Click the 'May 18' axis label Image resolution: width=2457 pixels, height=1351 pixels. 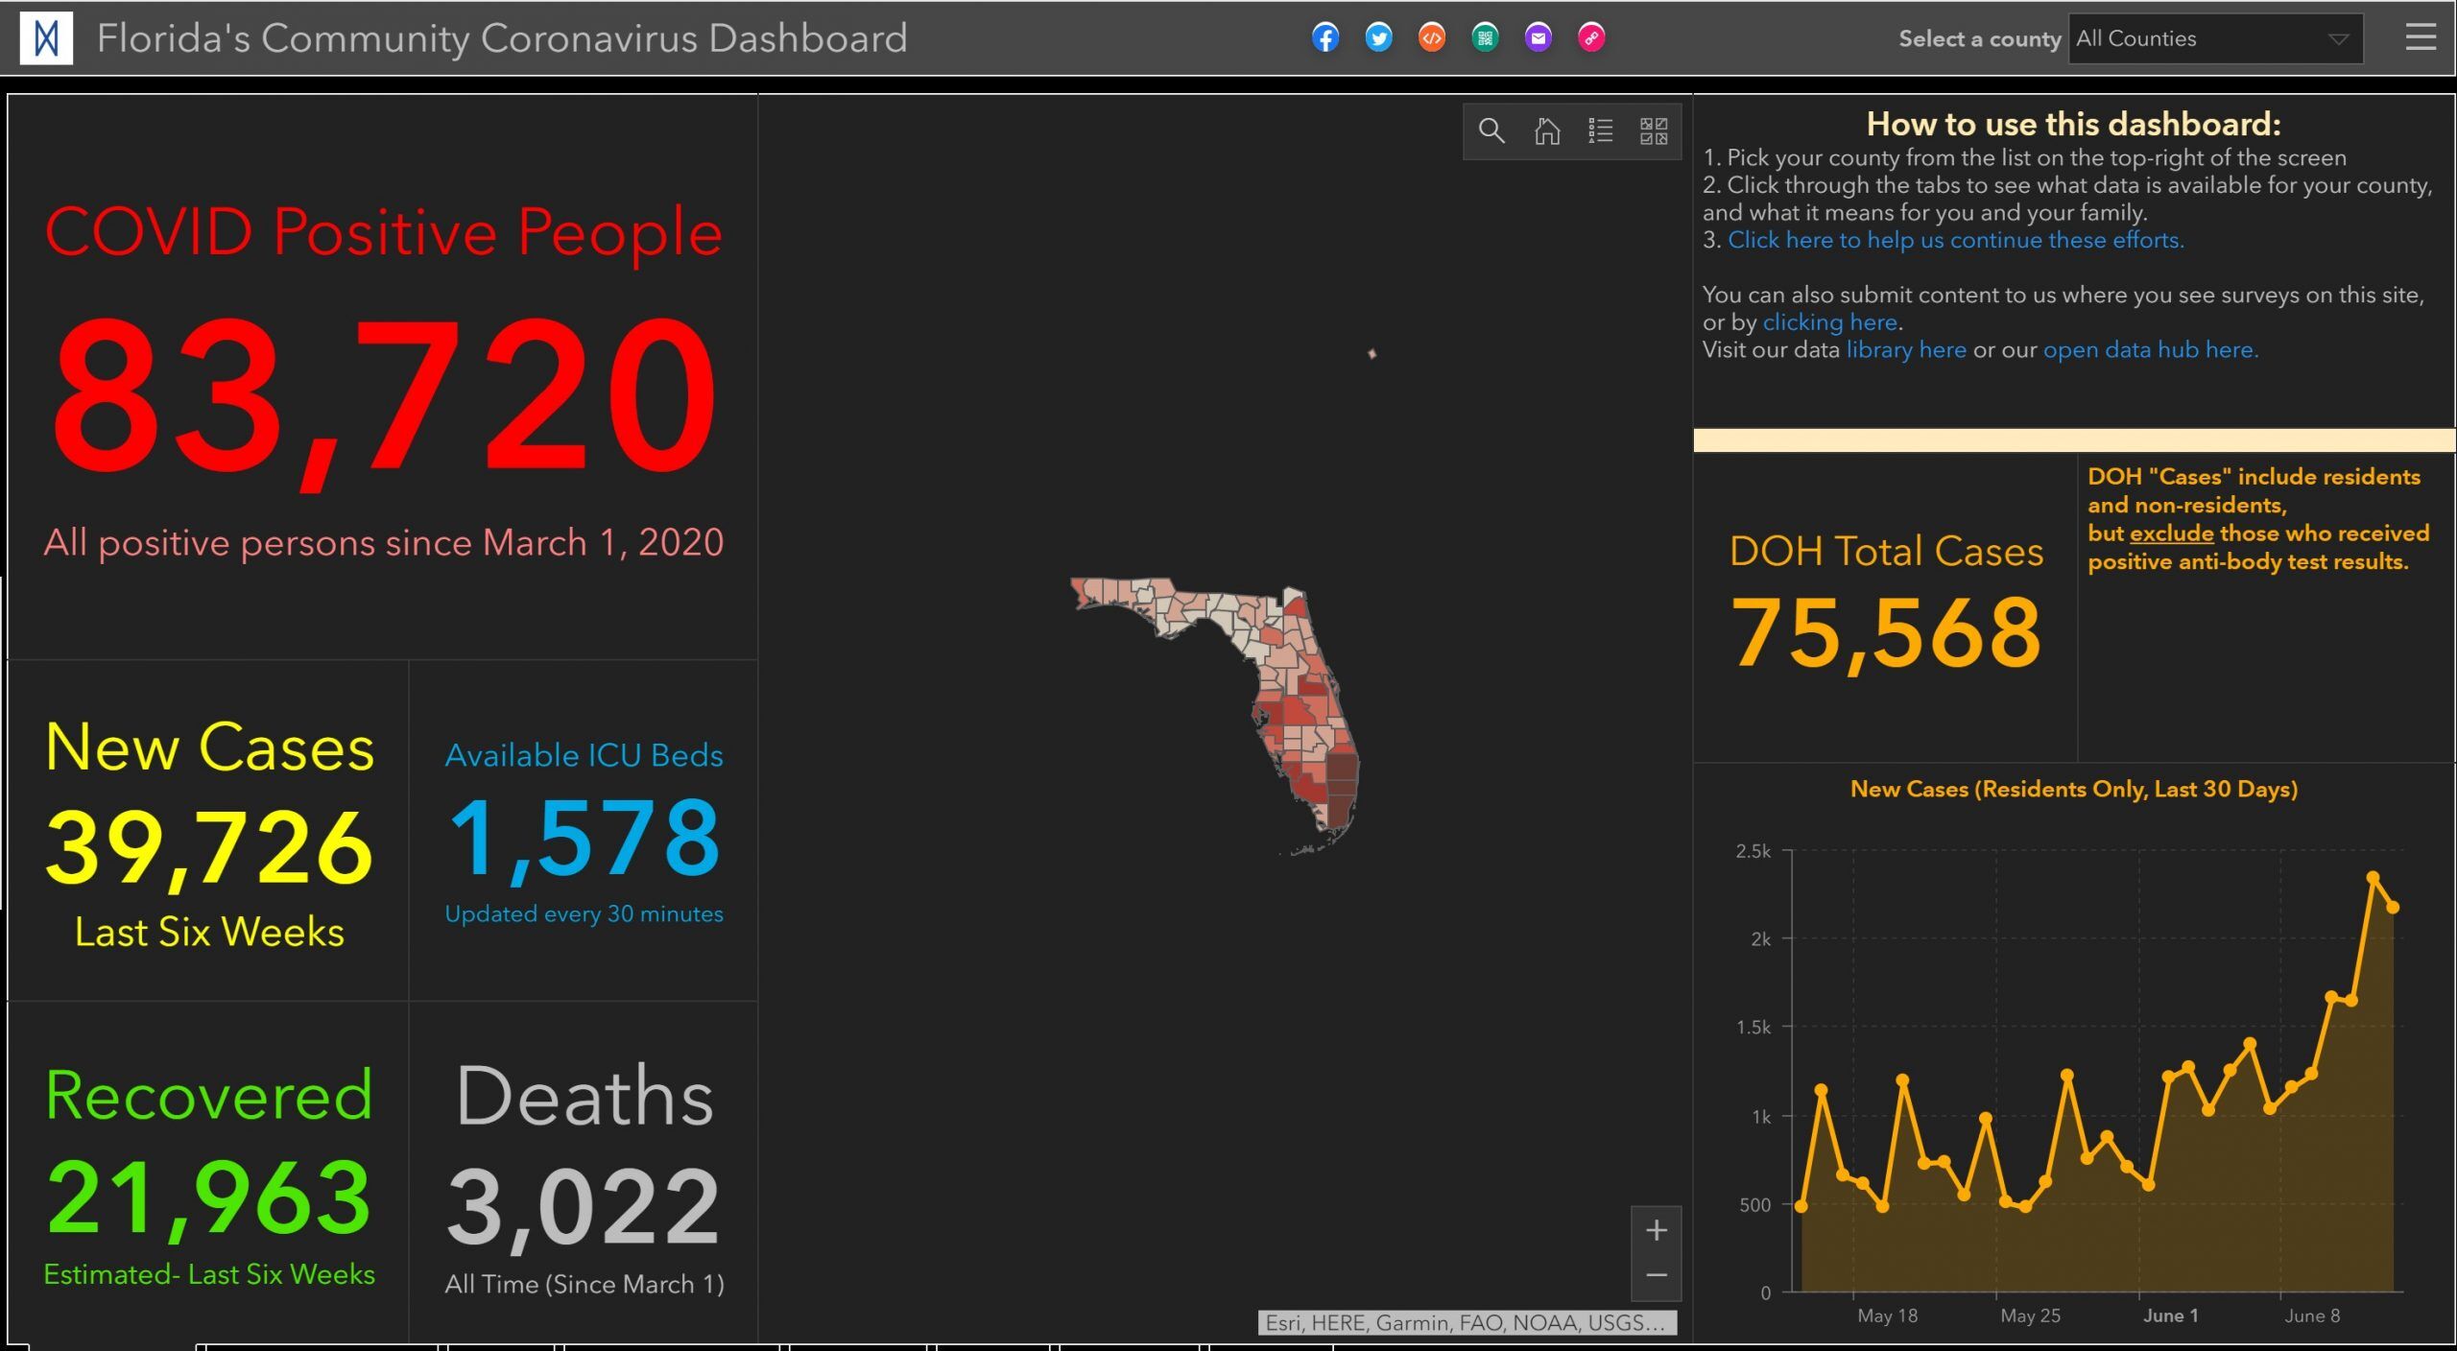(x=1887, y=1315)
